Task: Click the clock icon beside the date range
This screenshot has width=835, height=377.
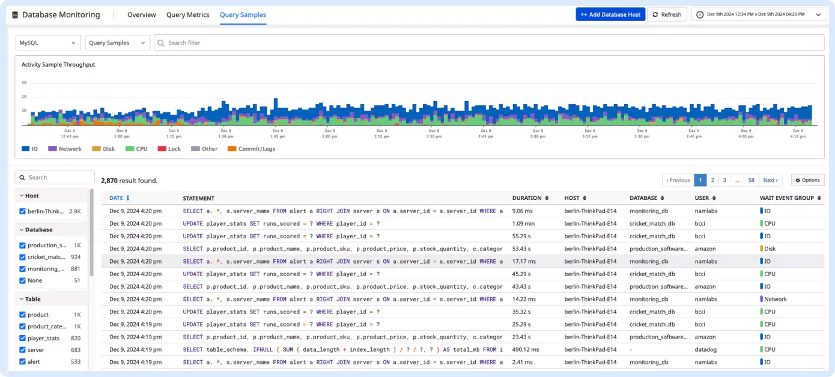Action: 700,14
